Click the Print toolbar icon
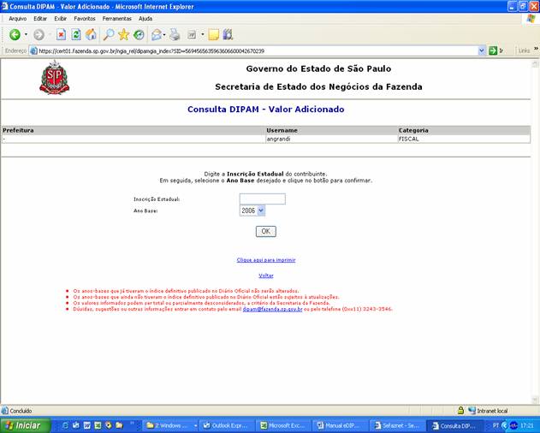Screen dimensions: 540x433 [x=175, y=35]
